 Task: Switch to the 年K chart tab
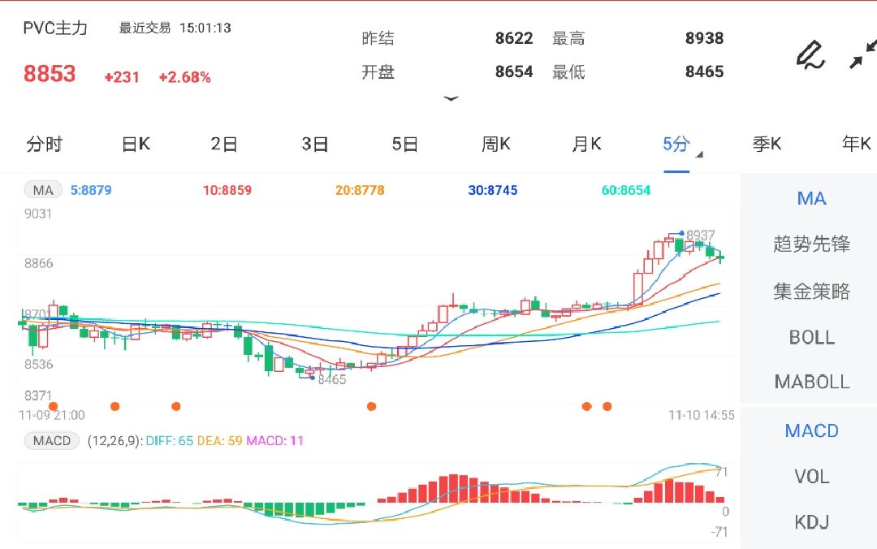click(x=857, y=145)
